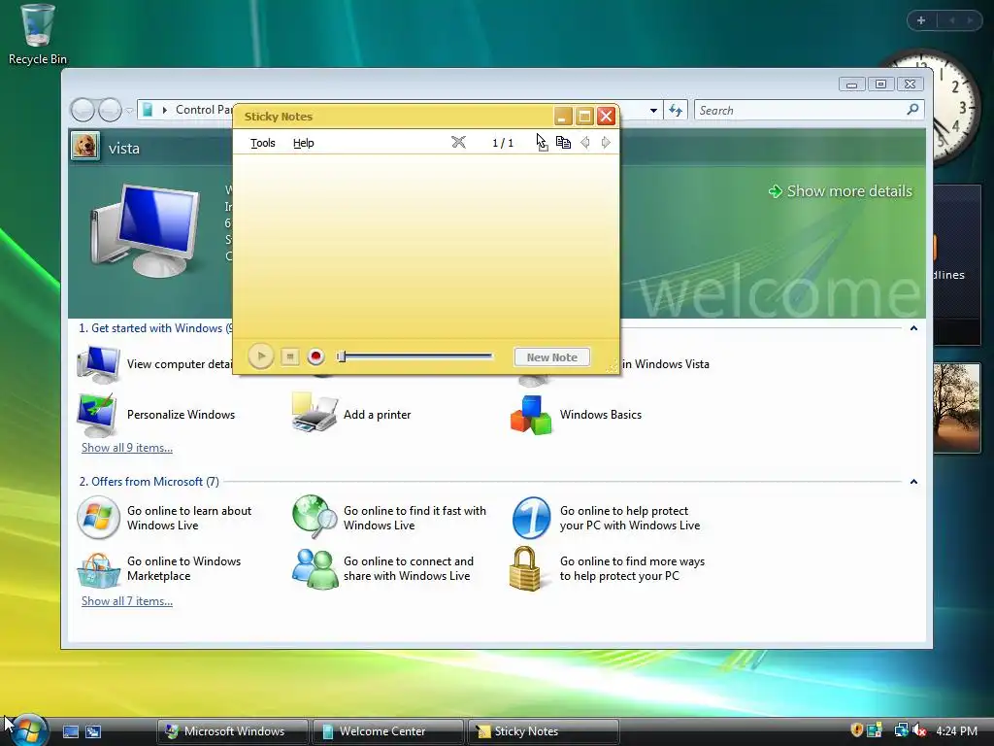The width and height of the screenshot is (994, 746).
Task: Open the address bar dropdown in Welcome Center
Action: pyautogui.click(x=653, y=111)
